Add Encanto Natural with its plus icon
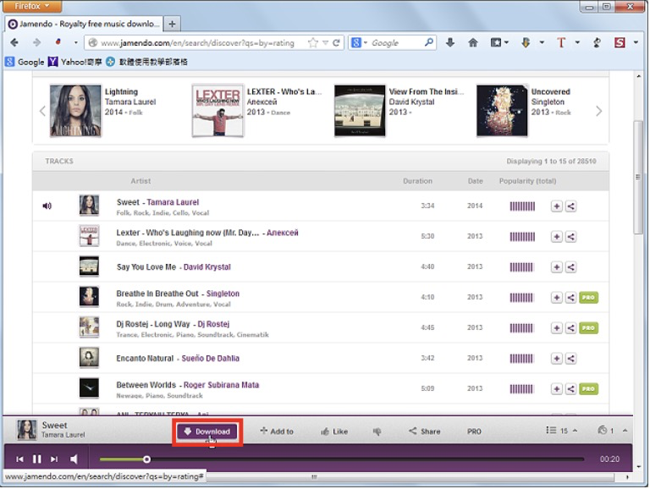This screenshot has height=489, width=650. click(x=557, y=359)
